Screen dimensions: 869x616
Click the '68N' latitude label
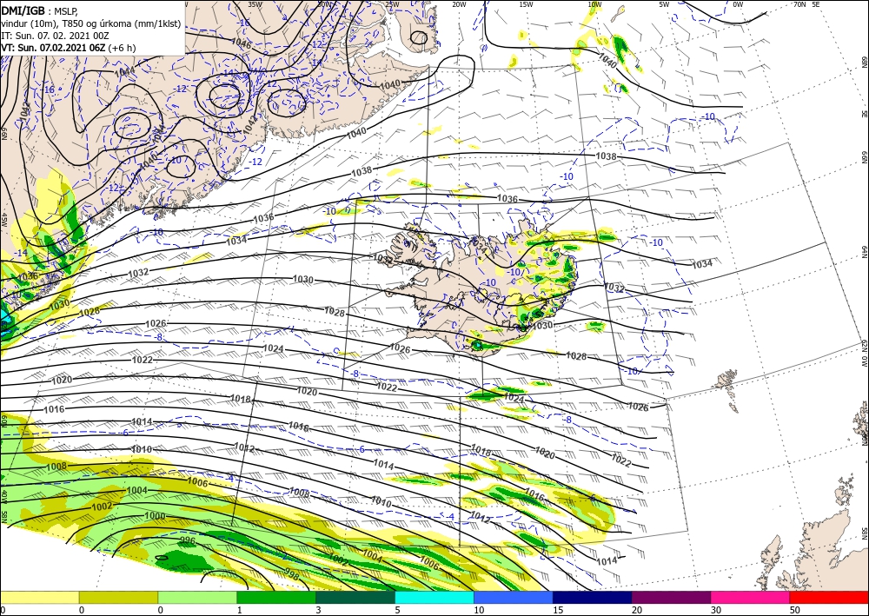coord(864,62)
